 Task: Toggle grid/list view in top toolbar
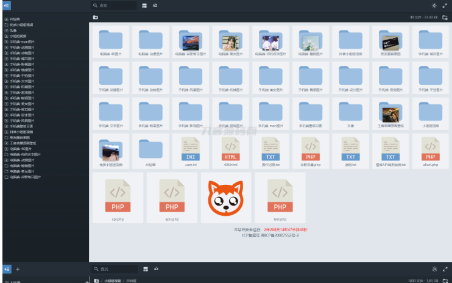(x=144, y=5)
